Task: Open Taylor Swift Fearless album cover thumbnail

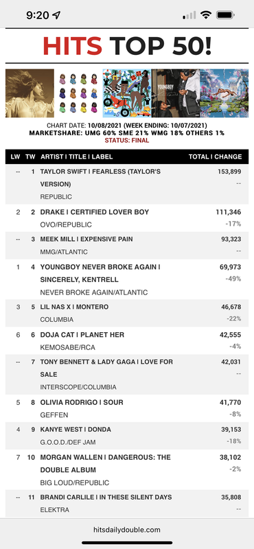Action: coord(30,93)
